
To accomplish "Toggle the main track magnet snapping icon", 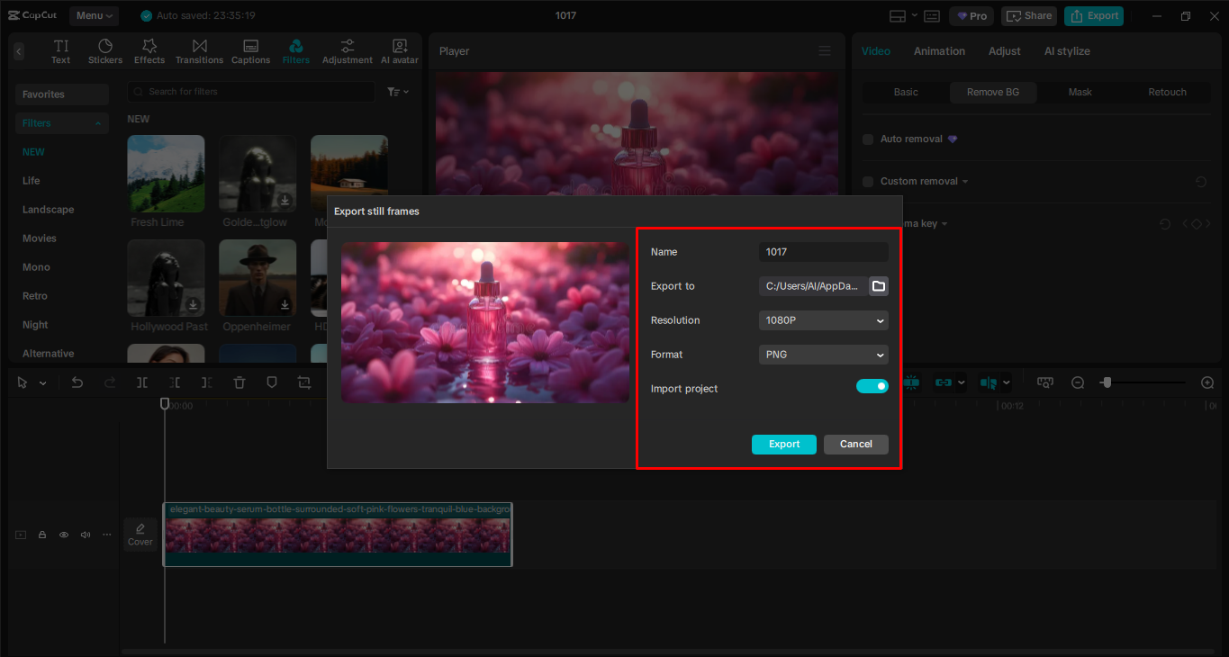I will pos(911,382).
